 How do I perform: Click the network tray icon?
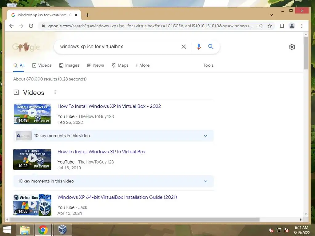click(x=279, y=230)
